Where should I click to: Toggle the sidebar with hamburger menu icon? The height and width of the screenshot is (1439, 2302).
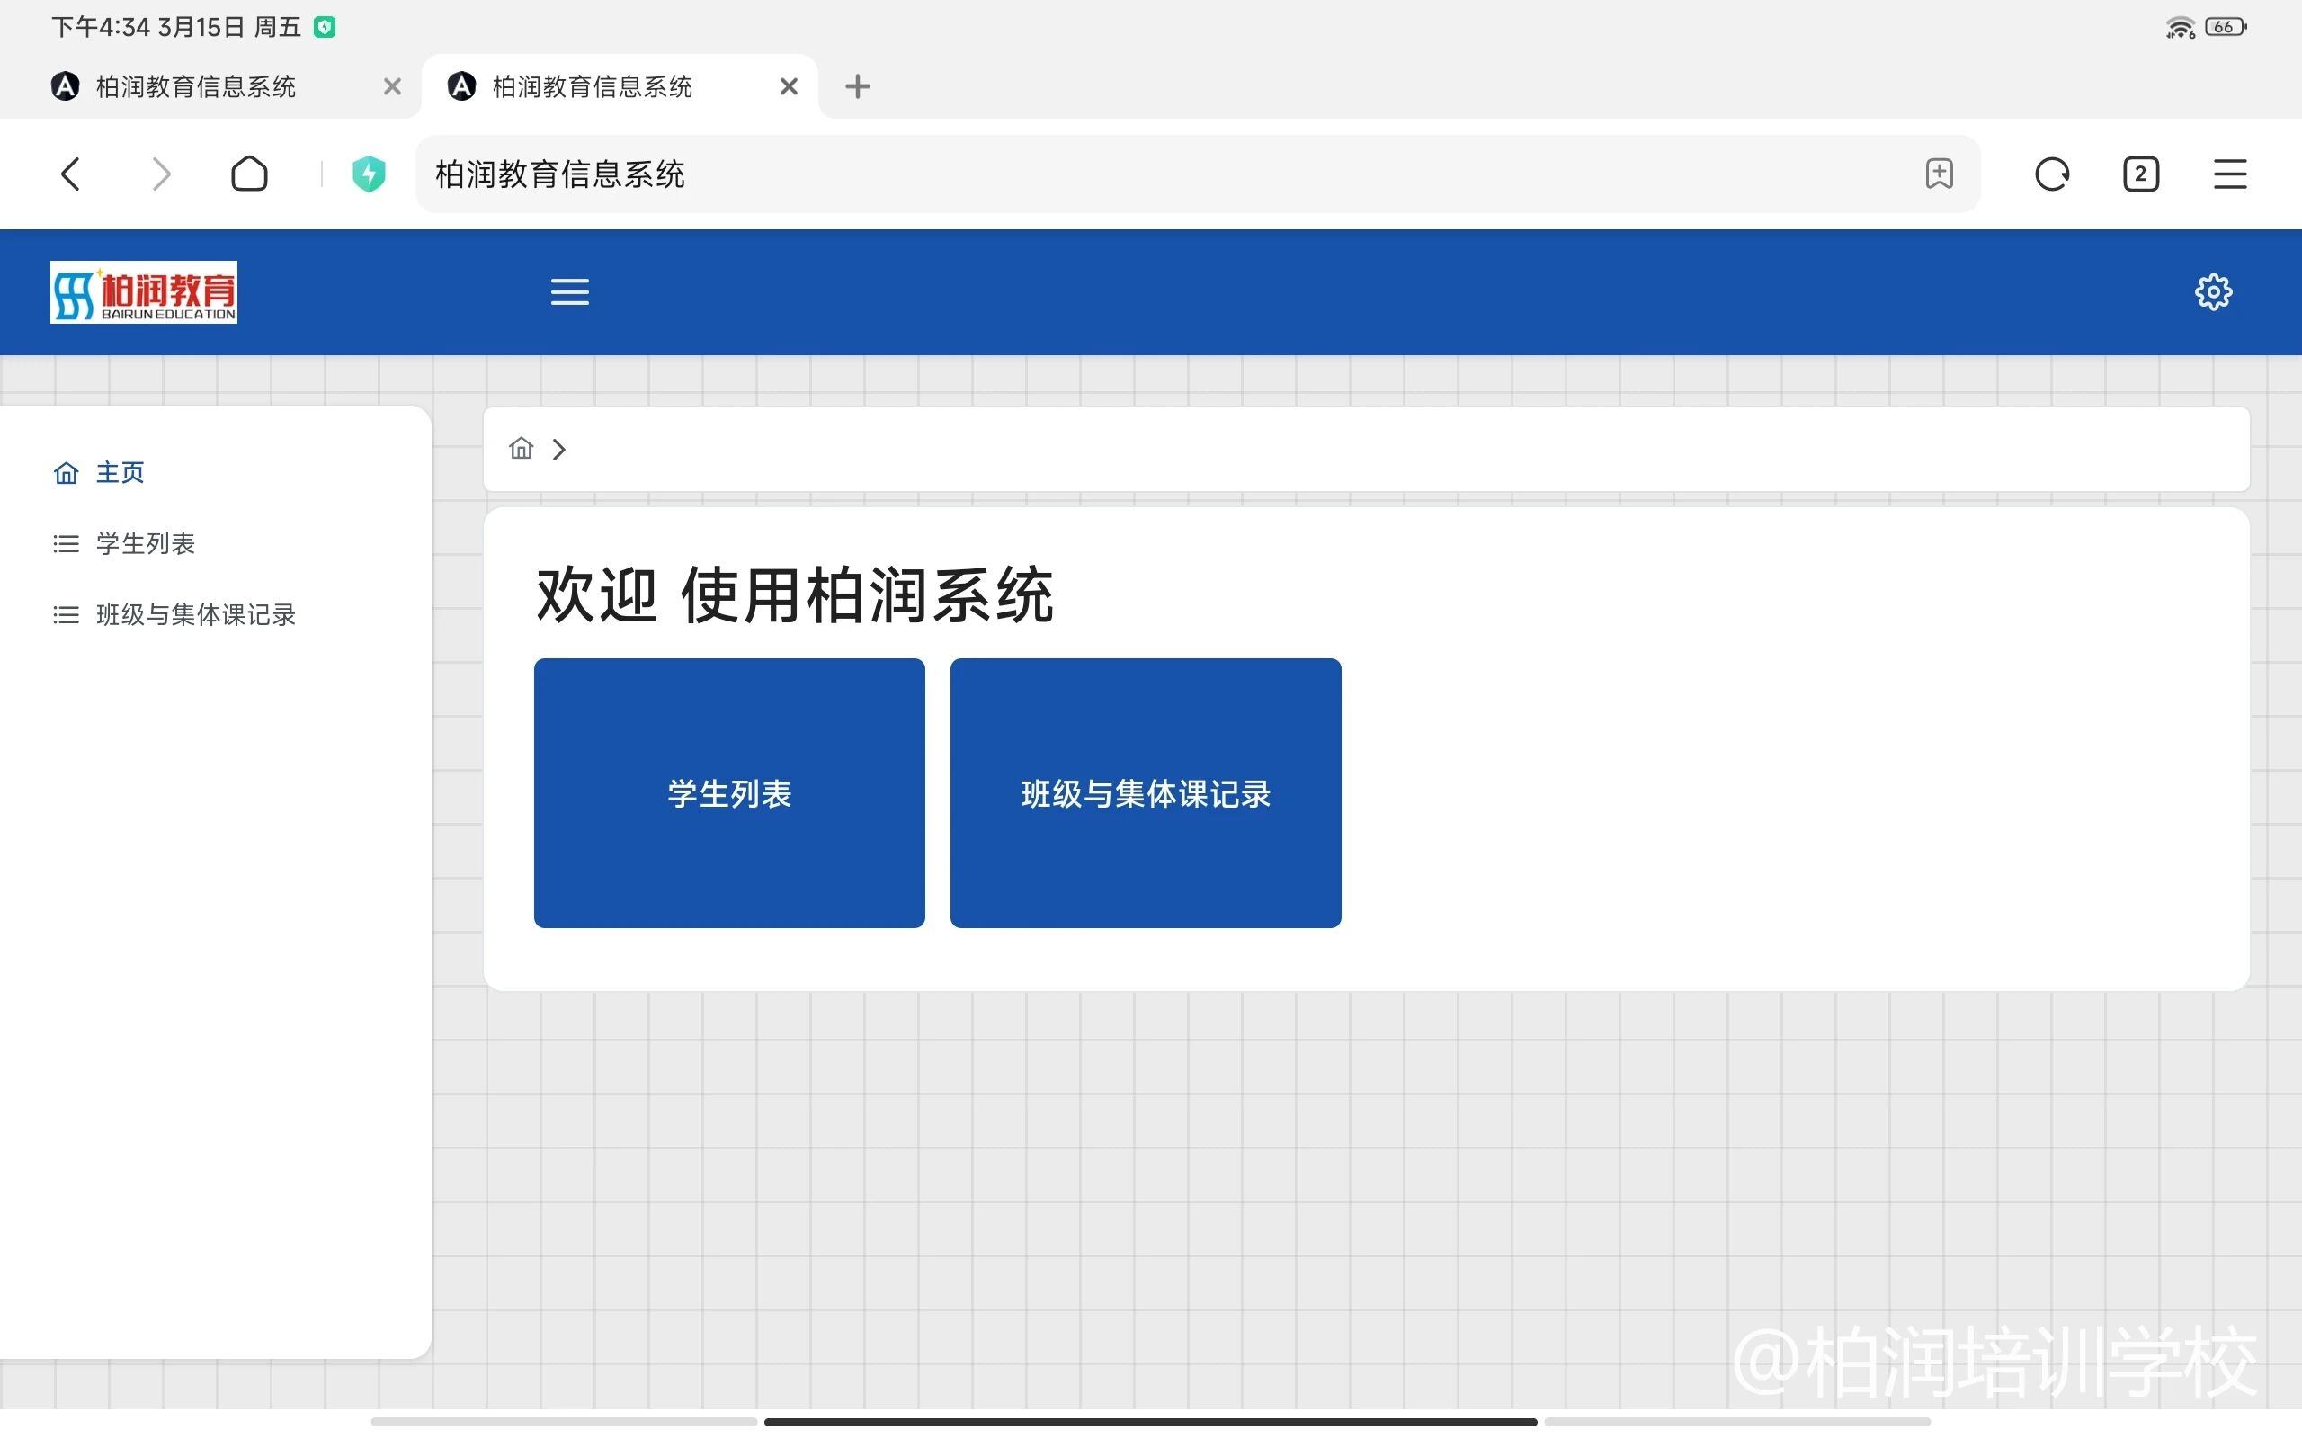570,292
